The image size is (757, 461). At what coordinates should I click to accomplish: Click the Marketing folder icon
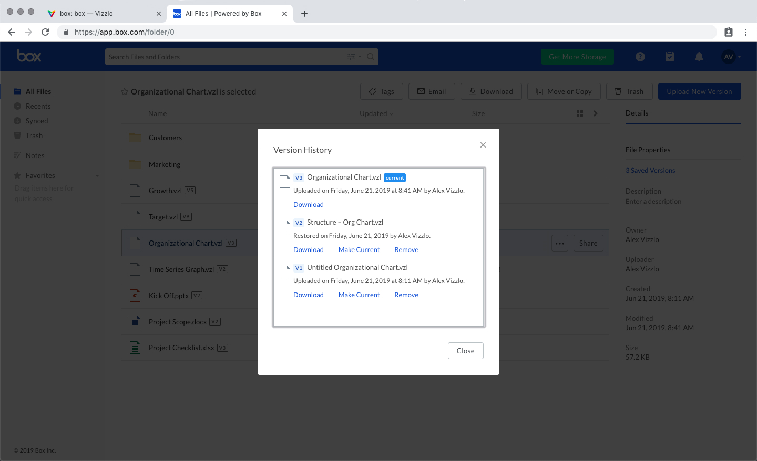click(135, 164)
